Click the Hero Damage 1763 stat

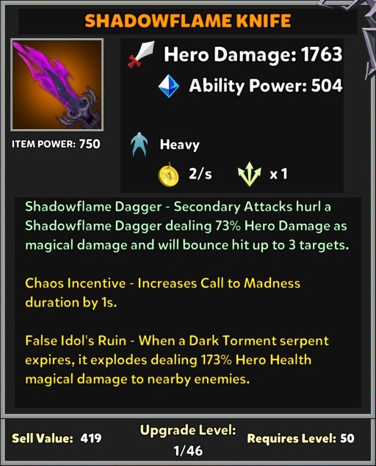[253, 54]
